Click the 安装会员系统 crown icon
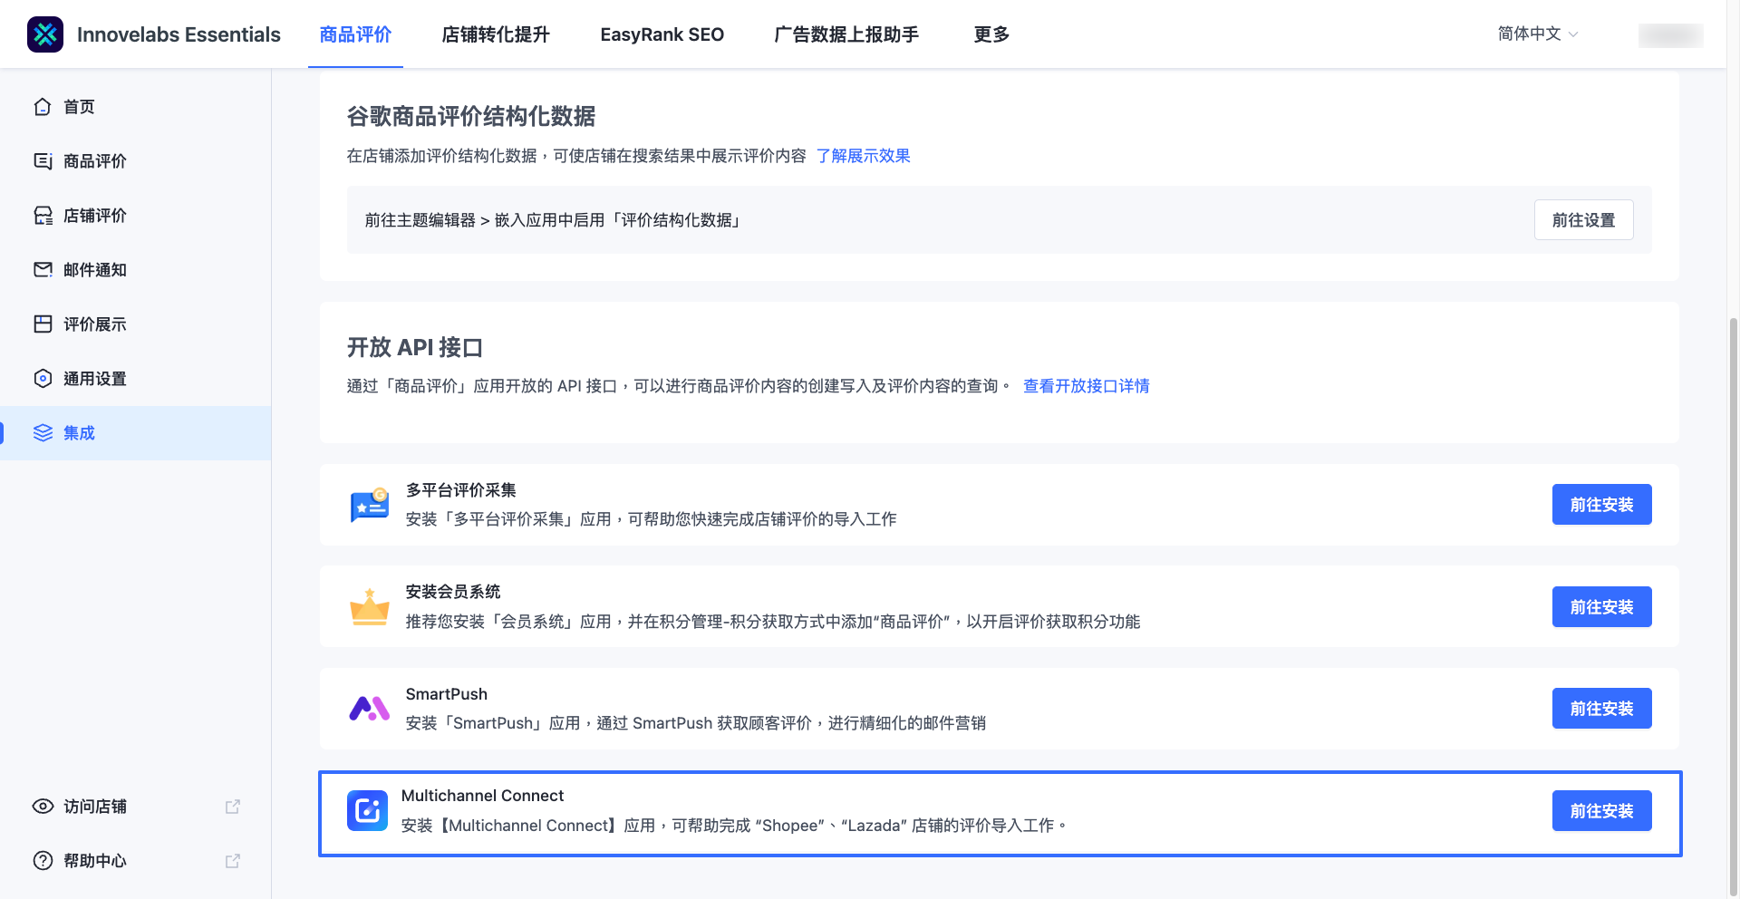Image resolution: width=1740 pixels, height=899 pixels. pyautogui.click(x=370, y=607)
